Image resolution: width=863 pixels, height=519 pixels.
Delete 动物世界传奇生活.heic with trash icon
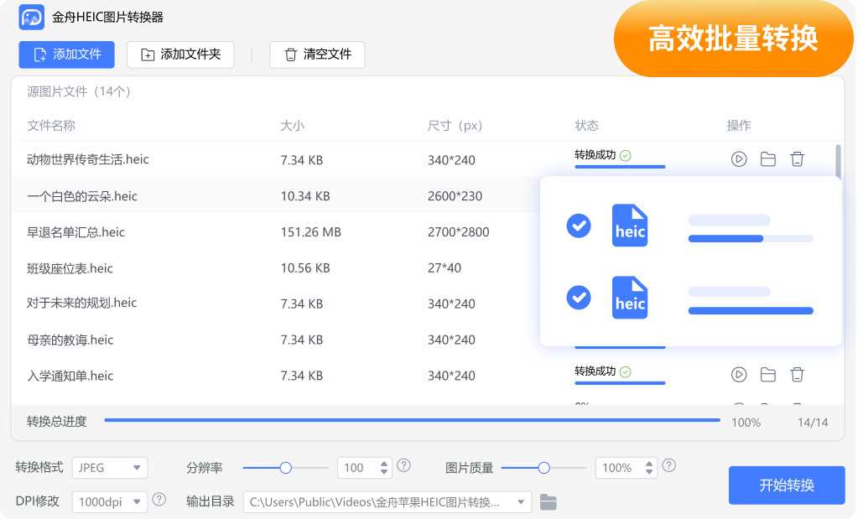[x=797, y=159]
